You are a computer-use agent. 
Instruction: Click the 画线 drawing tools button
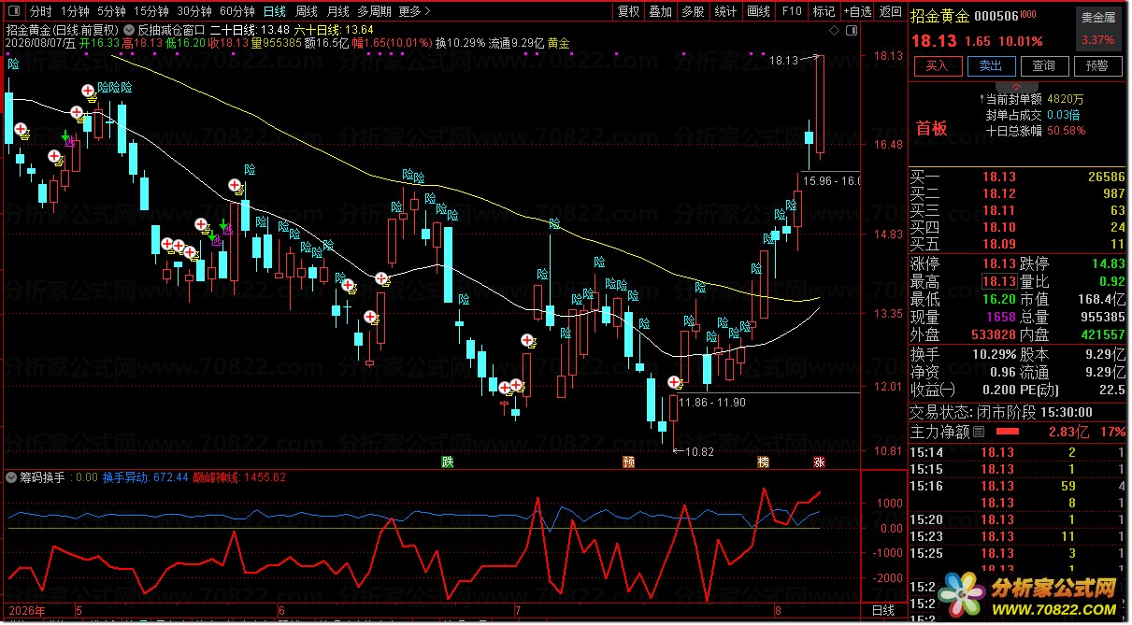point(758,12)
